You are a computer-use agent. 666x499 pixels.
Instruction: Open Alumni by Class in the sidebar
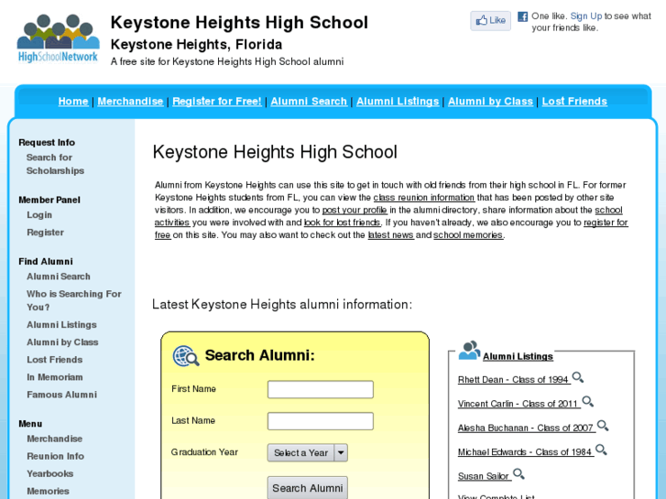coord(62,342)
